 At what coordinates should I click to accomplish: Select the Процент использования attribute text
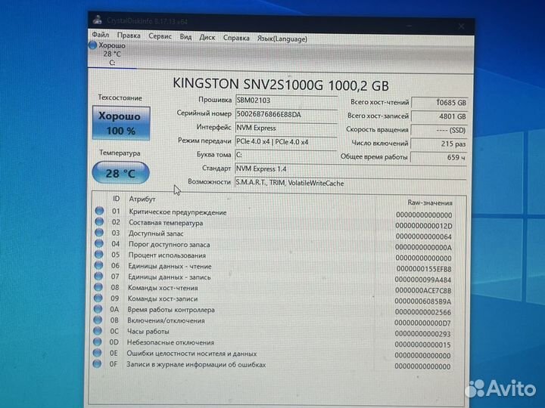point(167,255)
